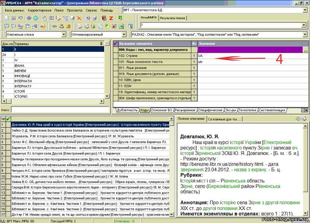Go to next record with cyan arrow
The height and width of the screenshot is (223, 310).
36,18
